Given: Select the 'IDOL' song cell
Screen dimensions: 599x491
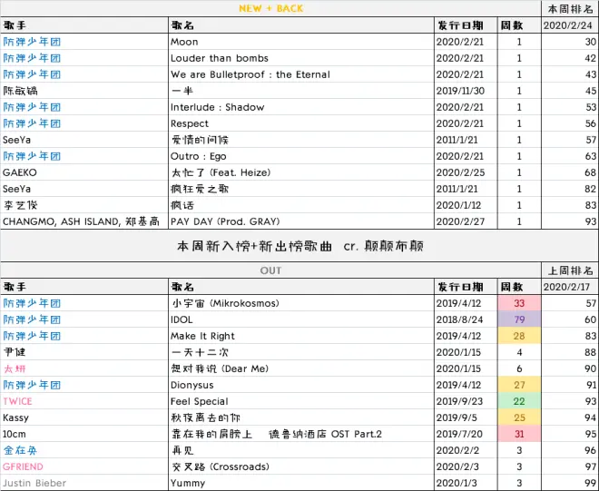Looking at the screenshot, I should [301, 319].
